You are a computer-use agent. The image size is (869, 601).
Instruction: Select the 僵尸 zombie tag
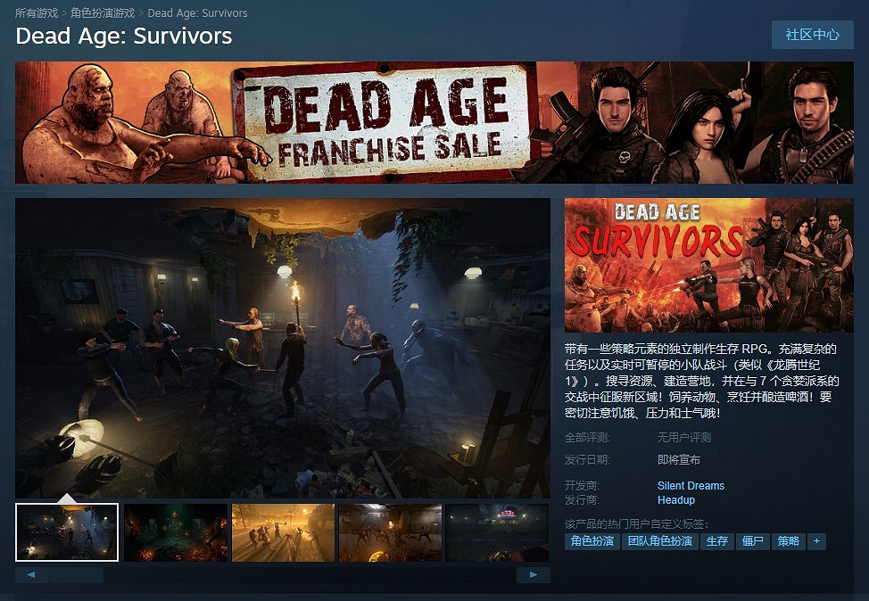pyautogui.click(x=752, y=541)
